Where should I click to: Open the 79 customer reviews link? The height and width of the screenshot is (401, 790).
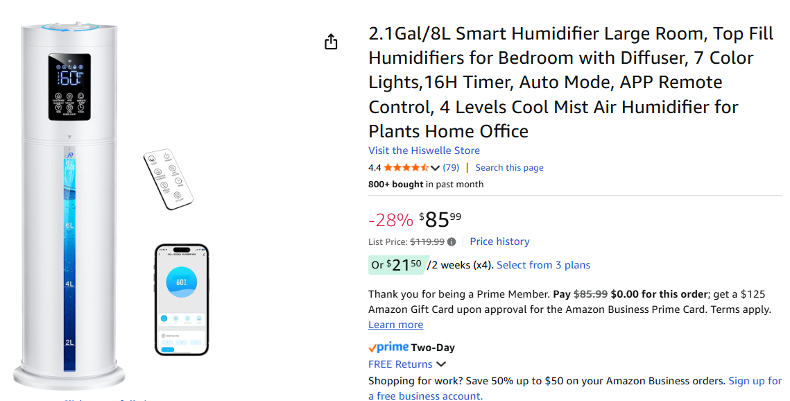point(451,167)
